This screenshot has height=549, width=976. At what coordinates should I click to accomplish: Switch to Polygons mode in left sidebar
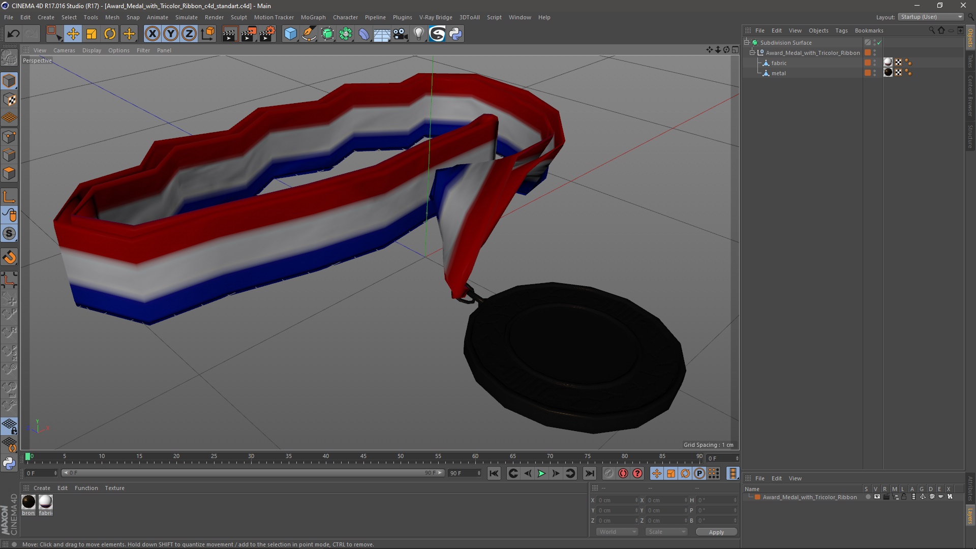tap(9, 173)
